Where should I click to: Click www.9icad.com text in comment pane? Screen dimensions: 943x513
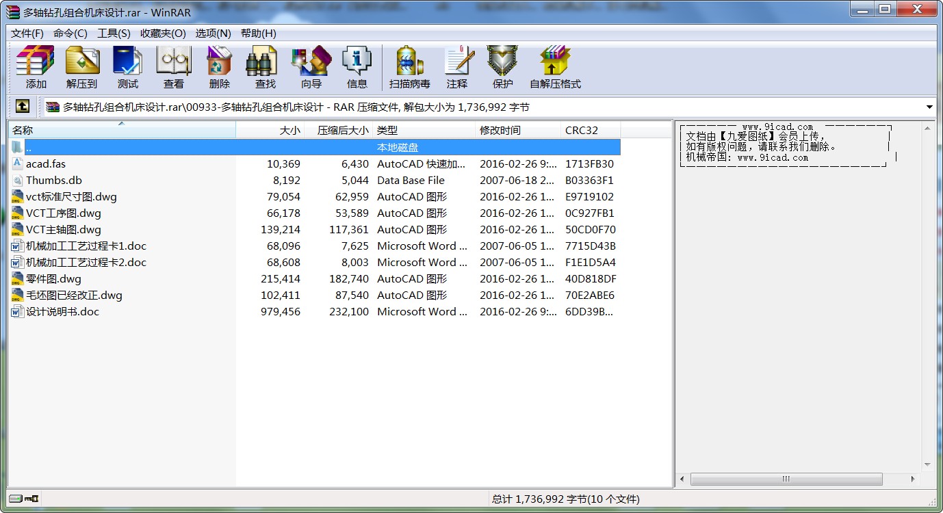[777, 127]
